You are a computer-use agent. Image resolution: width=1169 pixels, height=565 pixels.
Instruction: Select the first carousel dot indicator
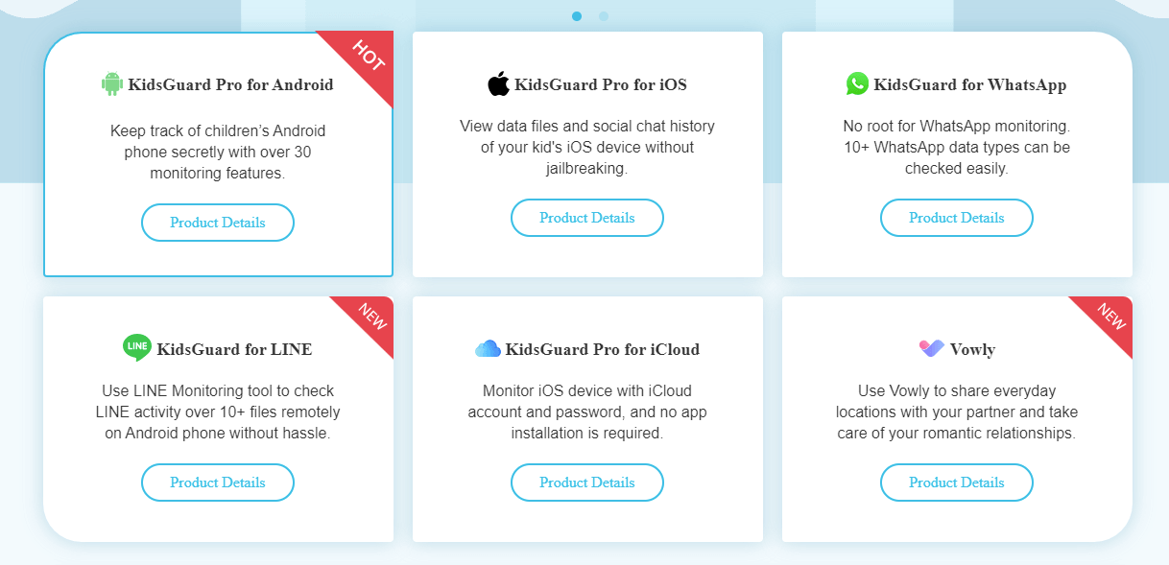(577, 16)
